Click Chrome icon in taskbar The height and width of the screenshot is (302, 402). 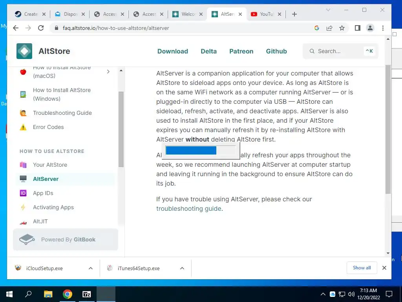point(68,294)
